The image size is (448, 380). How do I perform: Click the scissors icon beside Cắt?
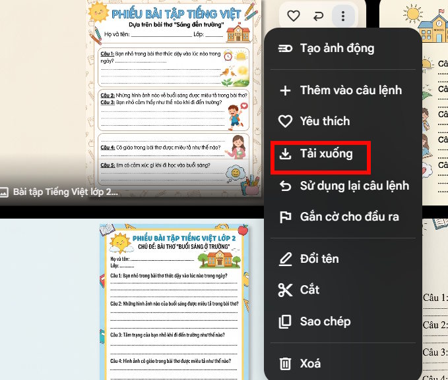pyautogui.click(x=285, y=290)
